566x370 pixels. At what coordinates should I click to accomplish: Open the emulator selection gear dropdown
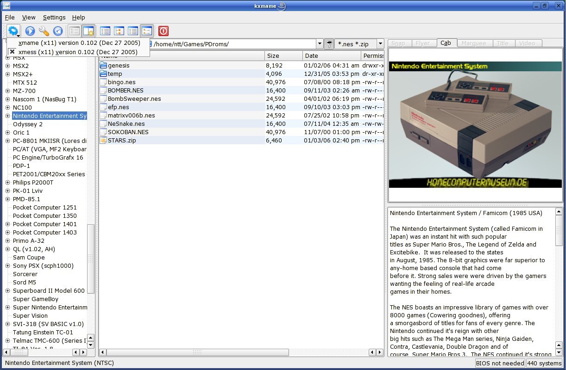click(13, 31)
